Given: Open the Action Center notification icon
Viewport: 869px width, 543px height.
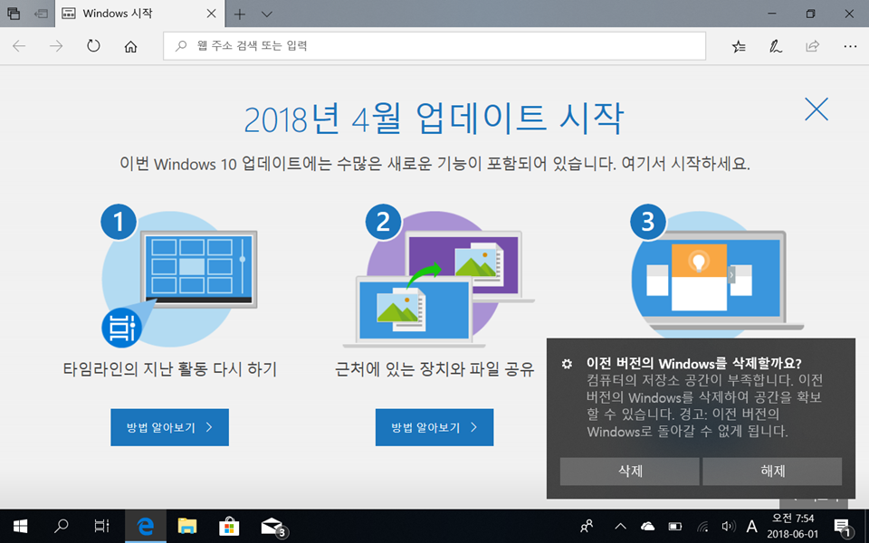Looking at the screenshot, I should 843,526.
